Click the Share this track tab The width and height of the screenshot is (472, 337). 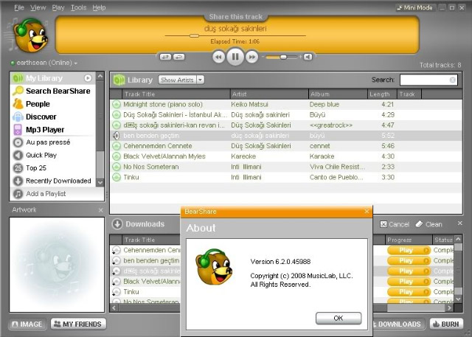236,17
